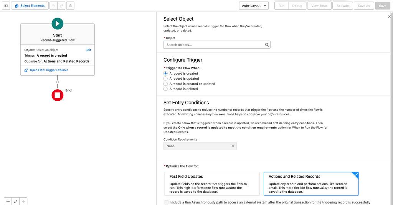Zoom out canvas with minus icon
393x205 pixels.
pos(8,201)
